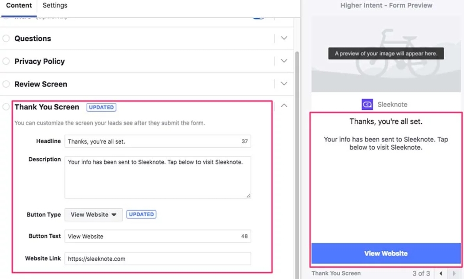464x279 pixels.
Task: Open the Questions section heading
Action: [32, 39]
